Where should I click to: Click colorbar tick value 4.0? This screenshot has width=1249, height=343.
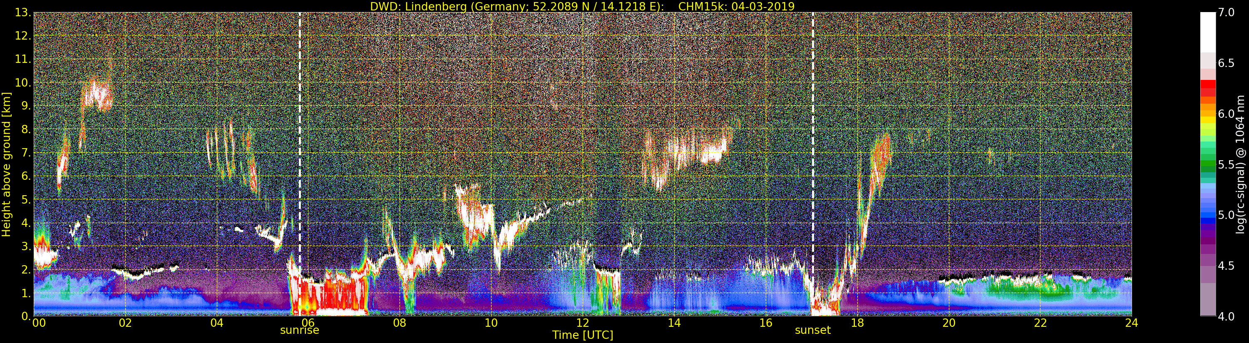(x=1226, y=316)
